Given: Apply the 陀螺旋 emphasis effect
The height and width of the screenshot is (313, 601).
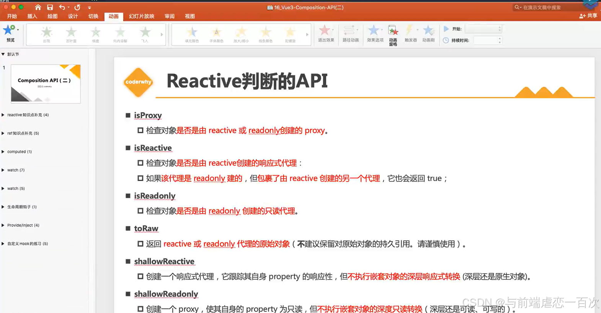Looking at the screenshot, I should [x=290, y=34].
